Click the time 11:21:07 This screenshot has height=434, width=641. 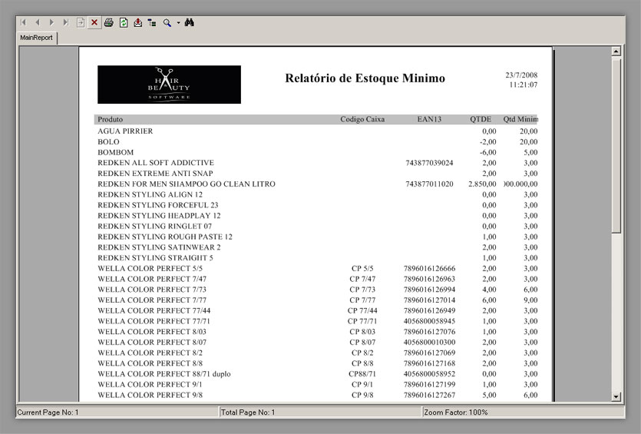(524, 84)
